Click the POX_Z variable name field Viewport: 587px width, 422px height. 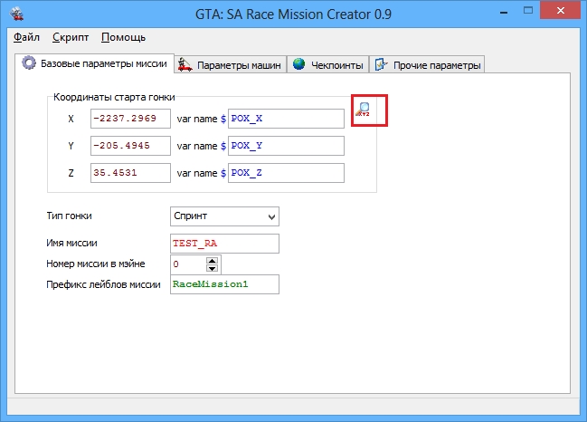(286, 173)
